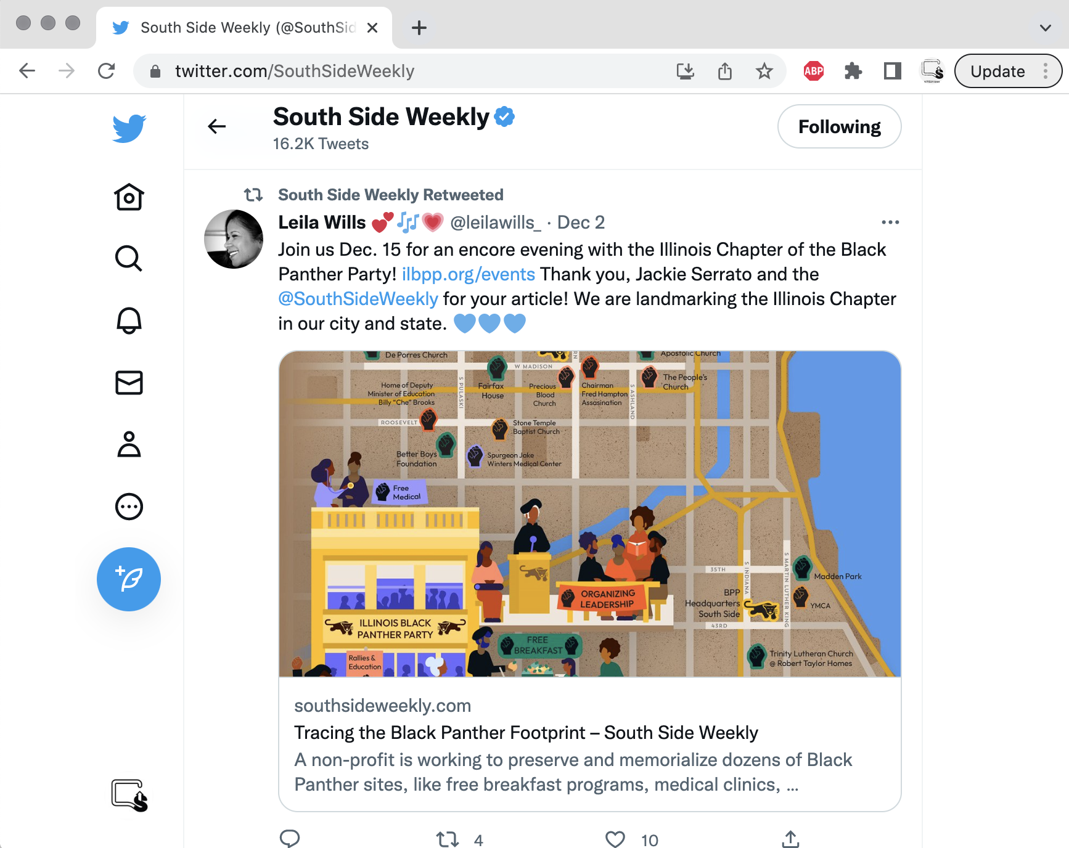Click the twitter.com address bar
The height and width of the screenshot is (848, 1069).
pyautogui.click(x=407, y=71)
